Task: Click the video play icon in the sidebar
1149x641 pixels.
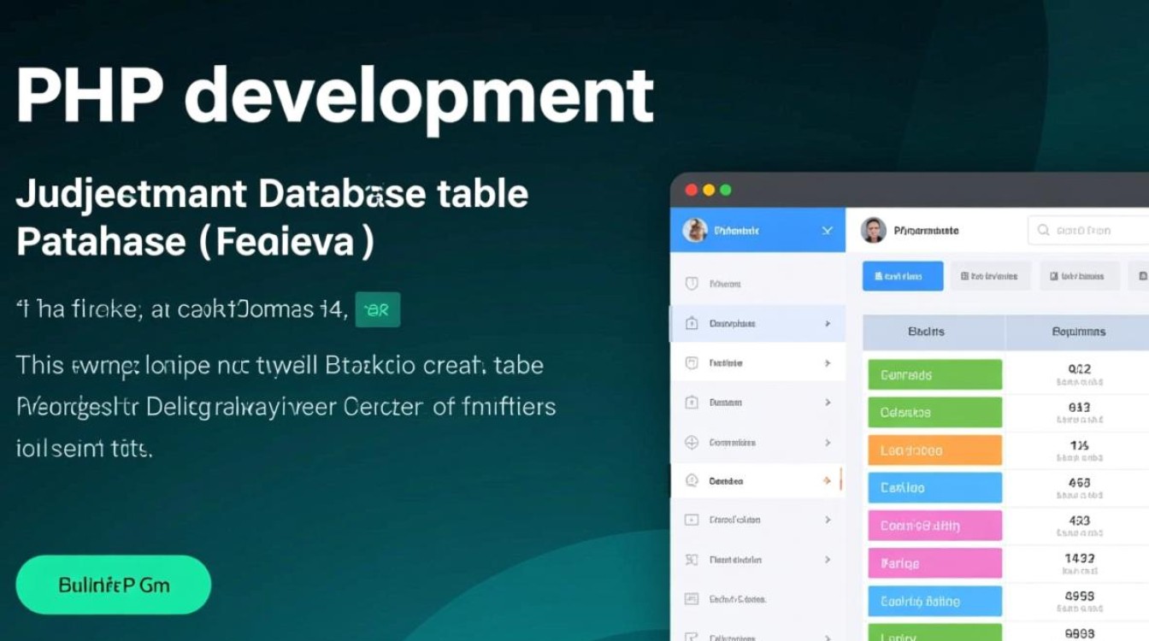Action: tap(692, 520)
